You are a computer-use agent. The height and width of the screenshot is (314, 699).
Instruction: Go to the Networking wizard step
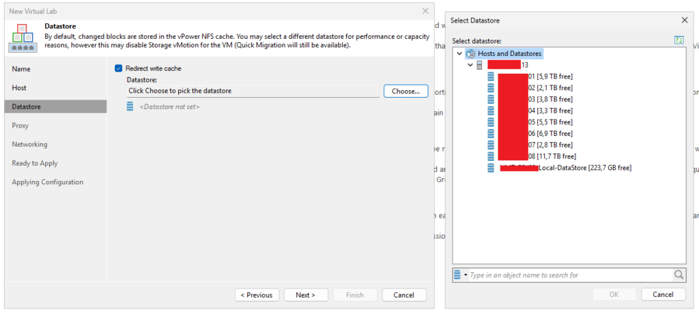(29, 145)
